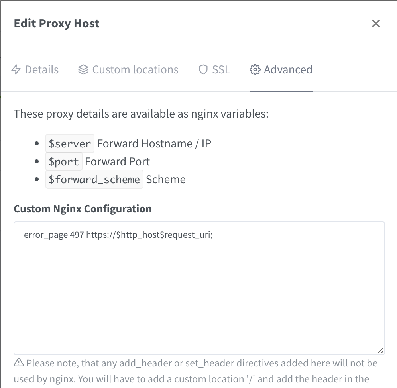Click the $server variable code tag
The height and width of the screenshot is (388, 397).
[x=70, y=143]
